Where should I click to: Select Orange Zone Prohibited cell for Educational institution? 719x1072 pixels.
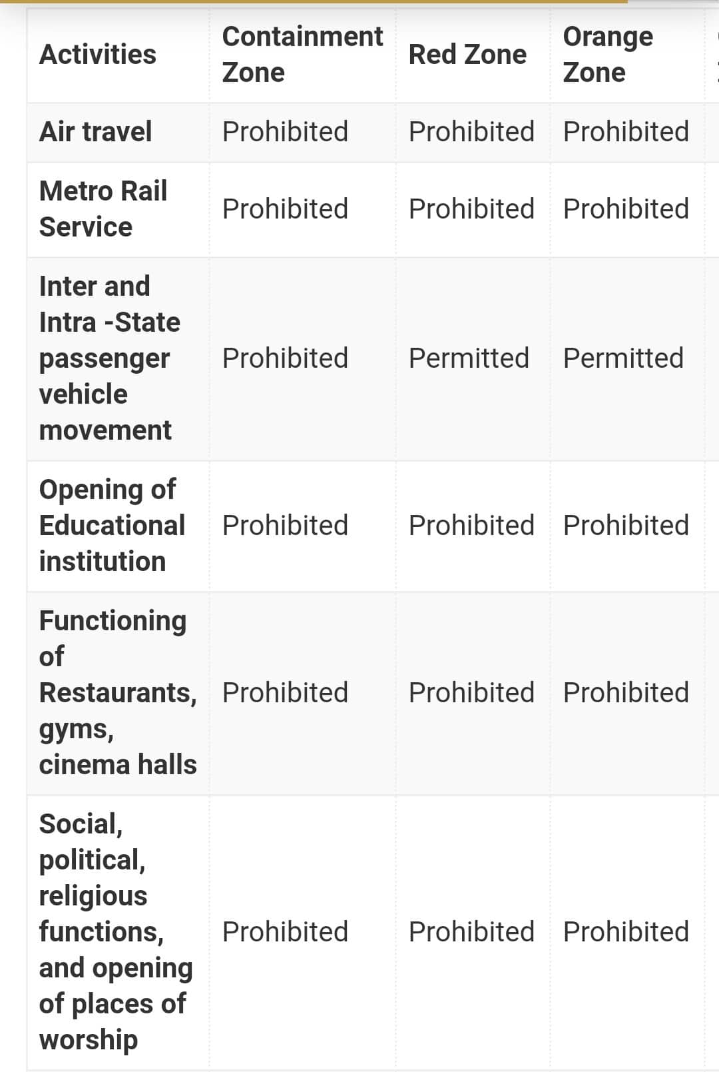(626, 526)
